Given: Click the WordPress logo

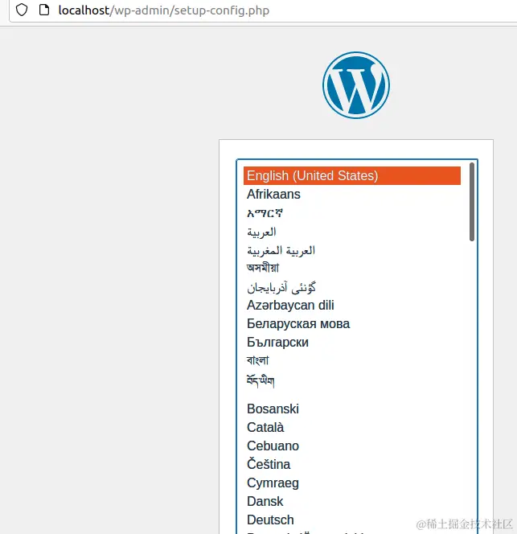Looking at the screenshot, I should coord(356,85).
